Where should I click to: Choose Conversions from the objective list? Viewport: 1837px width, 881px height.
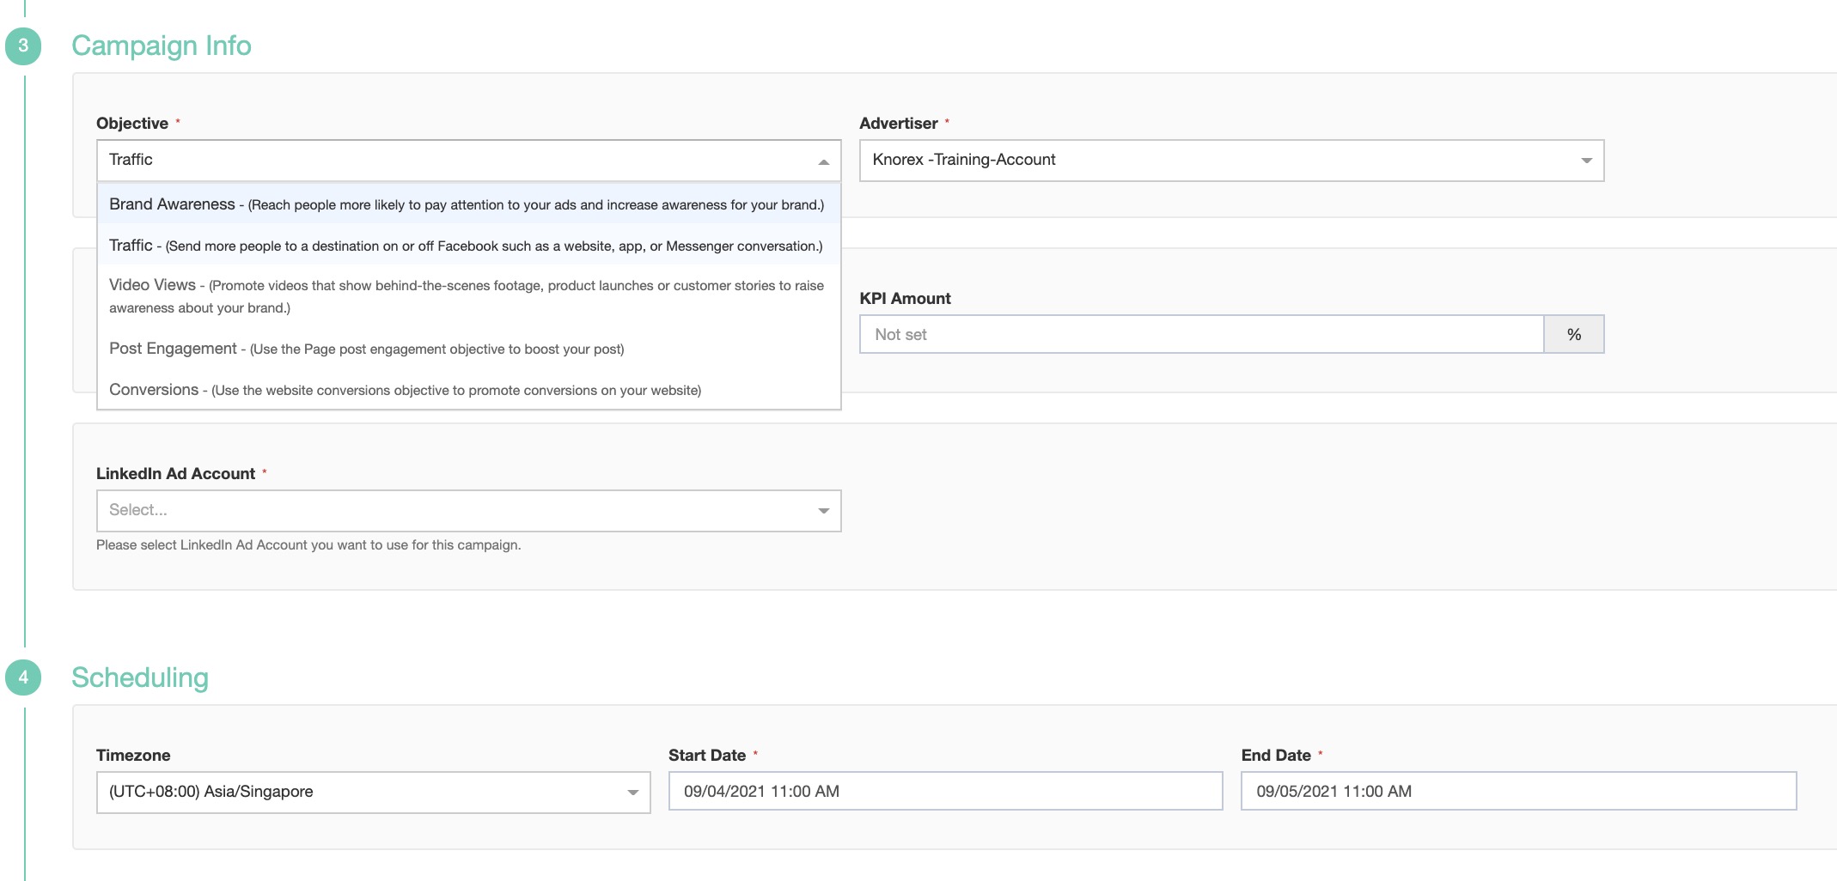(405, 390)
